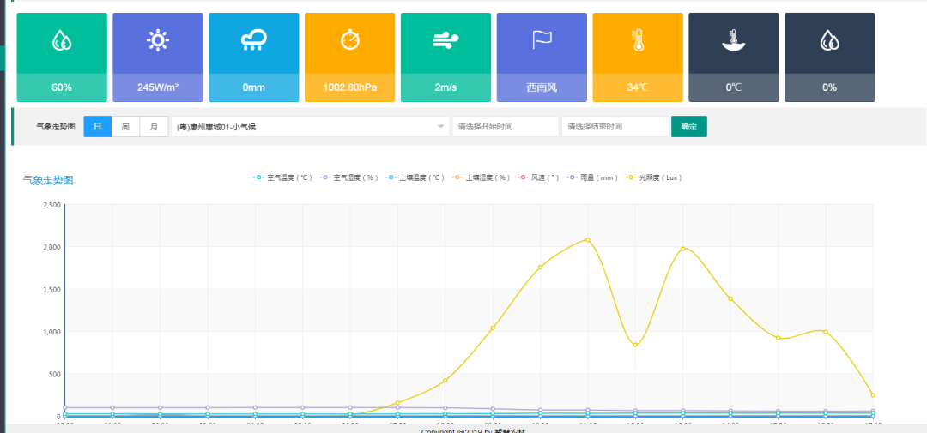This screenshot has height=433, width=927.
Task: Switch to the 月 (month) tab
Action: [x=154, y=126]
